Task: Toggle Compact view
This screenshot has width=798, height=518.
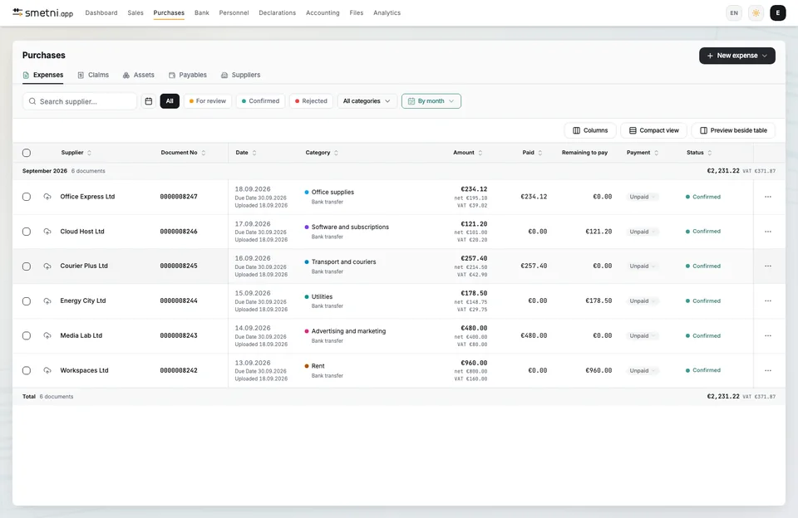Action: click(x=653, y=130)
